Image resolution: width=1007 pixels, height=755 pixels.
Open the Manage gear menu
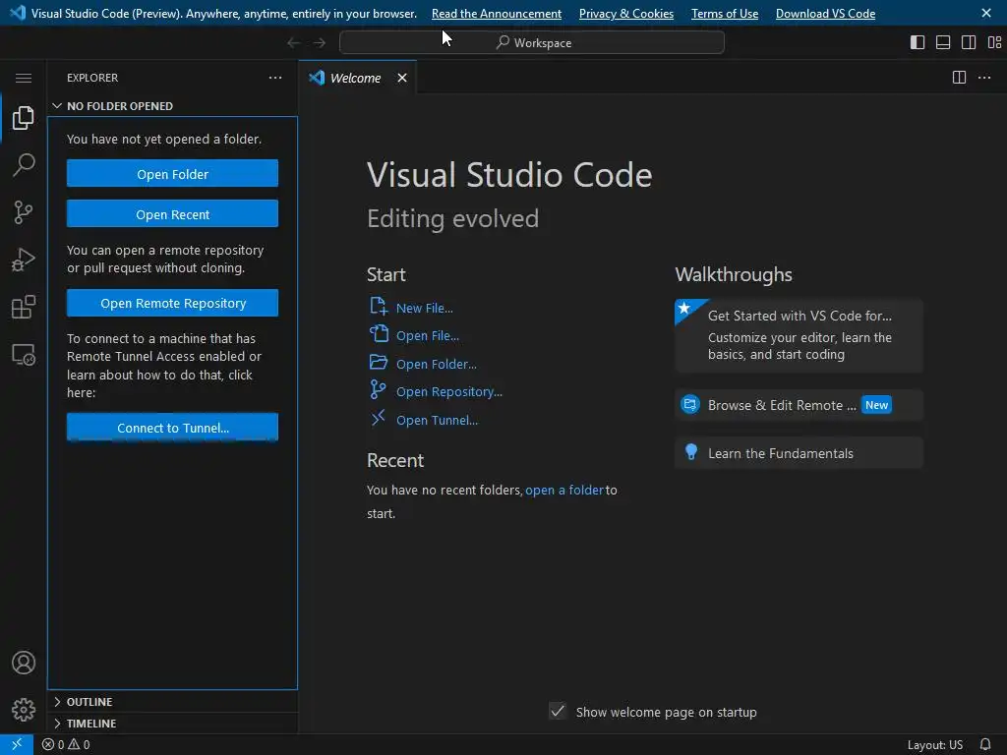(24, 709)
